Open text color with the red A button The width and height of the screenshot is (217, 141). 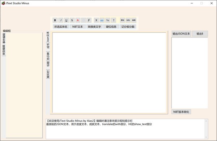(78, 20)
